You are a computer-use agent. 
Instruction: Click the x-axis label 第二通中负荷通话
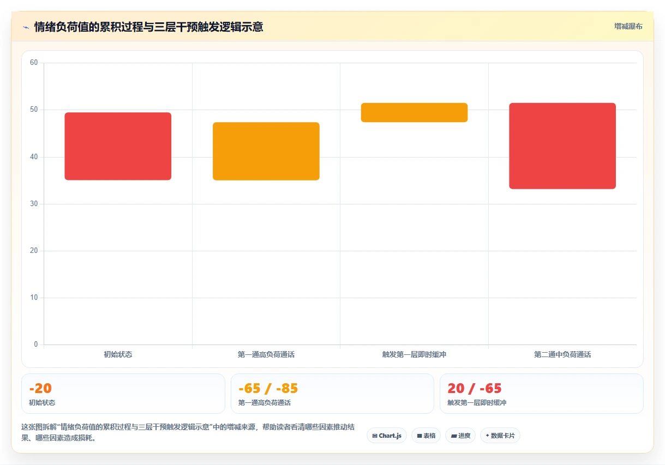[x=562, y=354]
